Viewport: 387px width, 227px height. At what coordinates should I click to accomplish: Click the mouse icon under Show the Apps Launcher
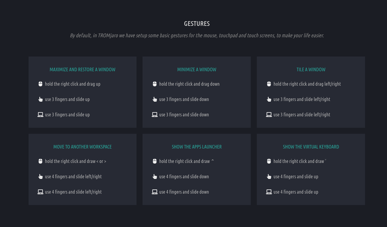click(x=155, y=161)
